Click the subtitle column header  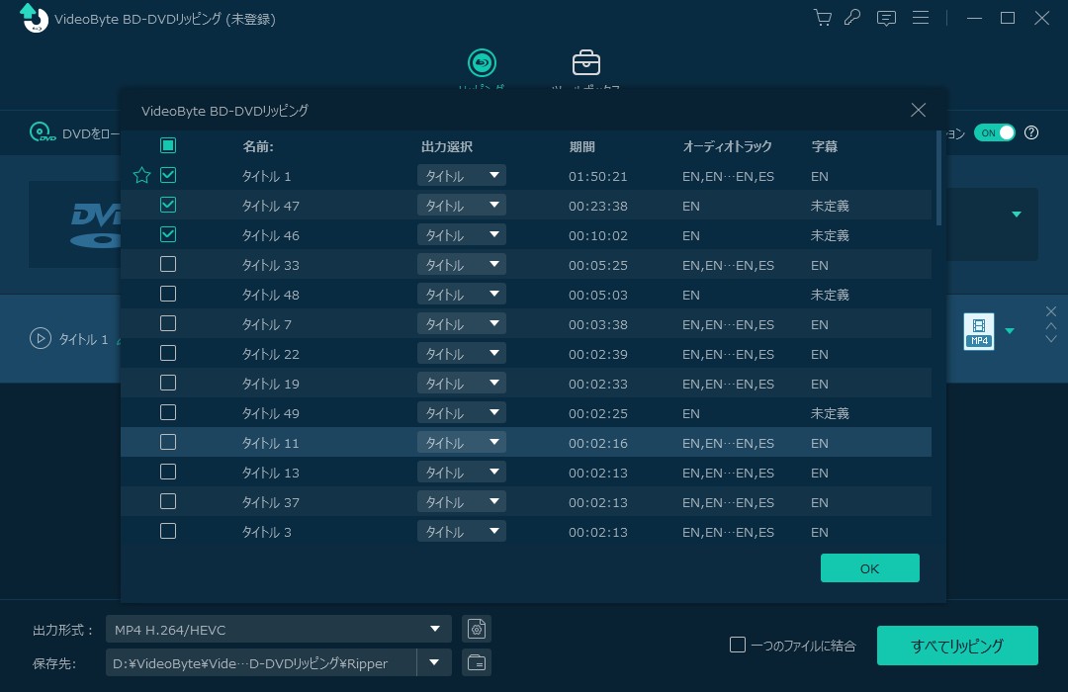click(824, 146)
